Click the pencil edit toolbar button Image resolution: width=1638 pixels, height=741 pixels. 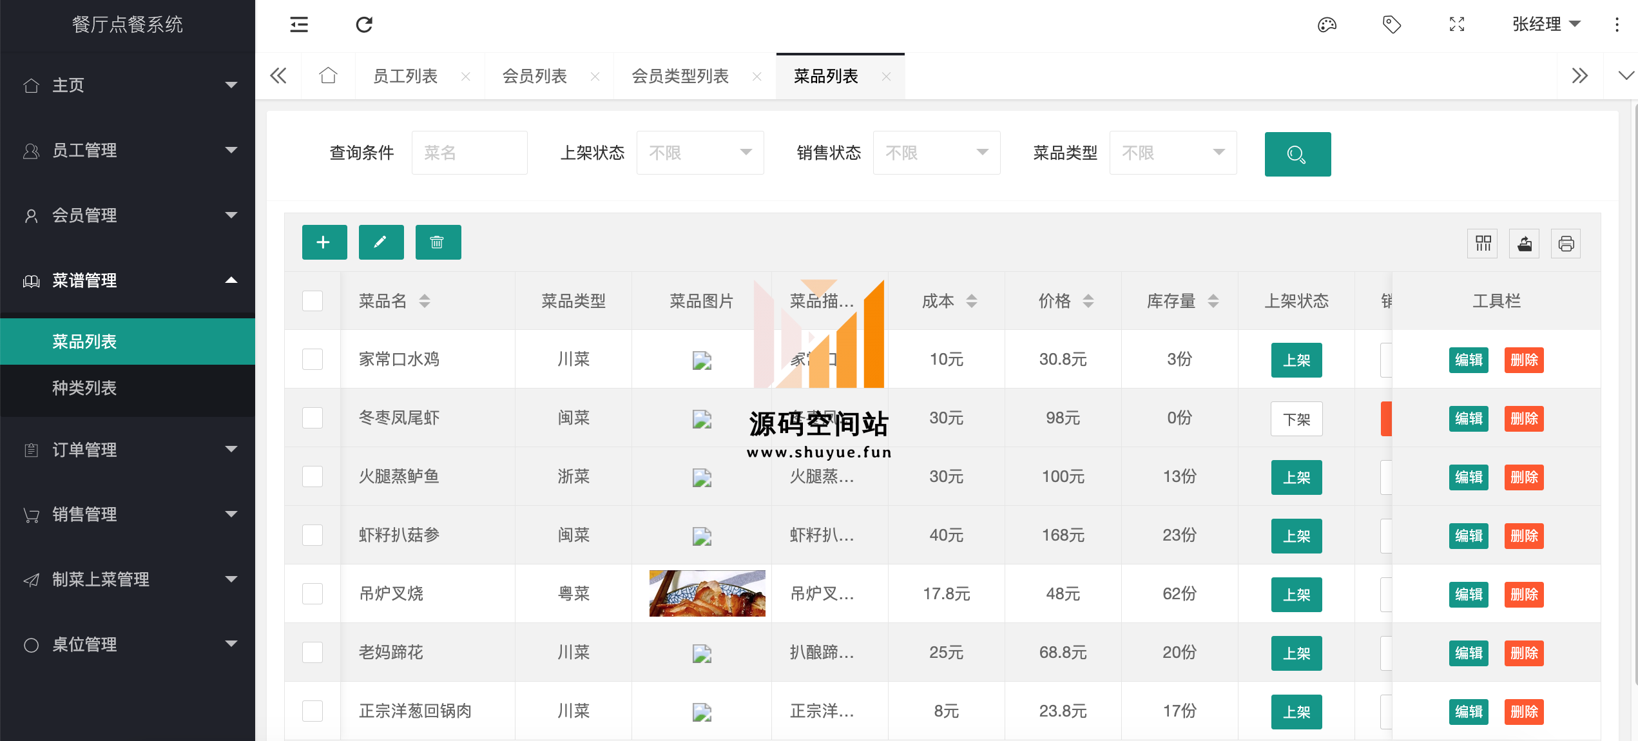pos(381,242)
